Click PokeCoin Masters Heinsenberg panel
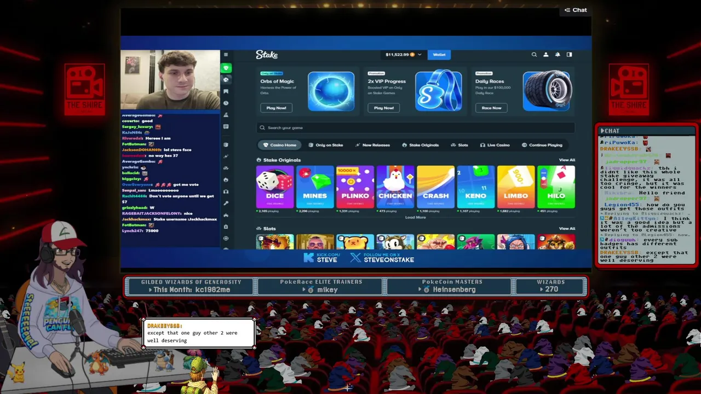The width and height of the screenshot is (701, 394). [449, 286]
